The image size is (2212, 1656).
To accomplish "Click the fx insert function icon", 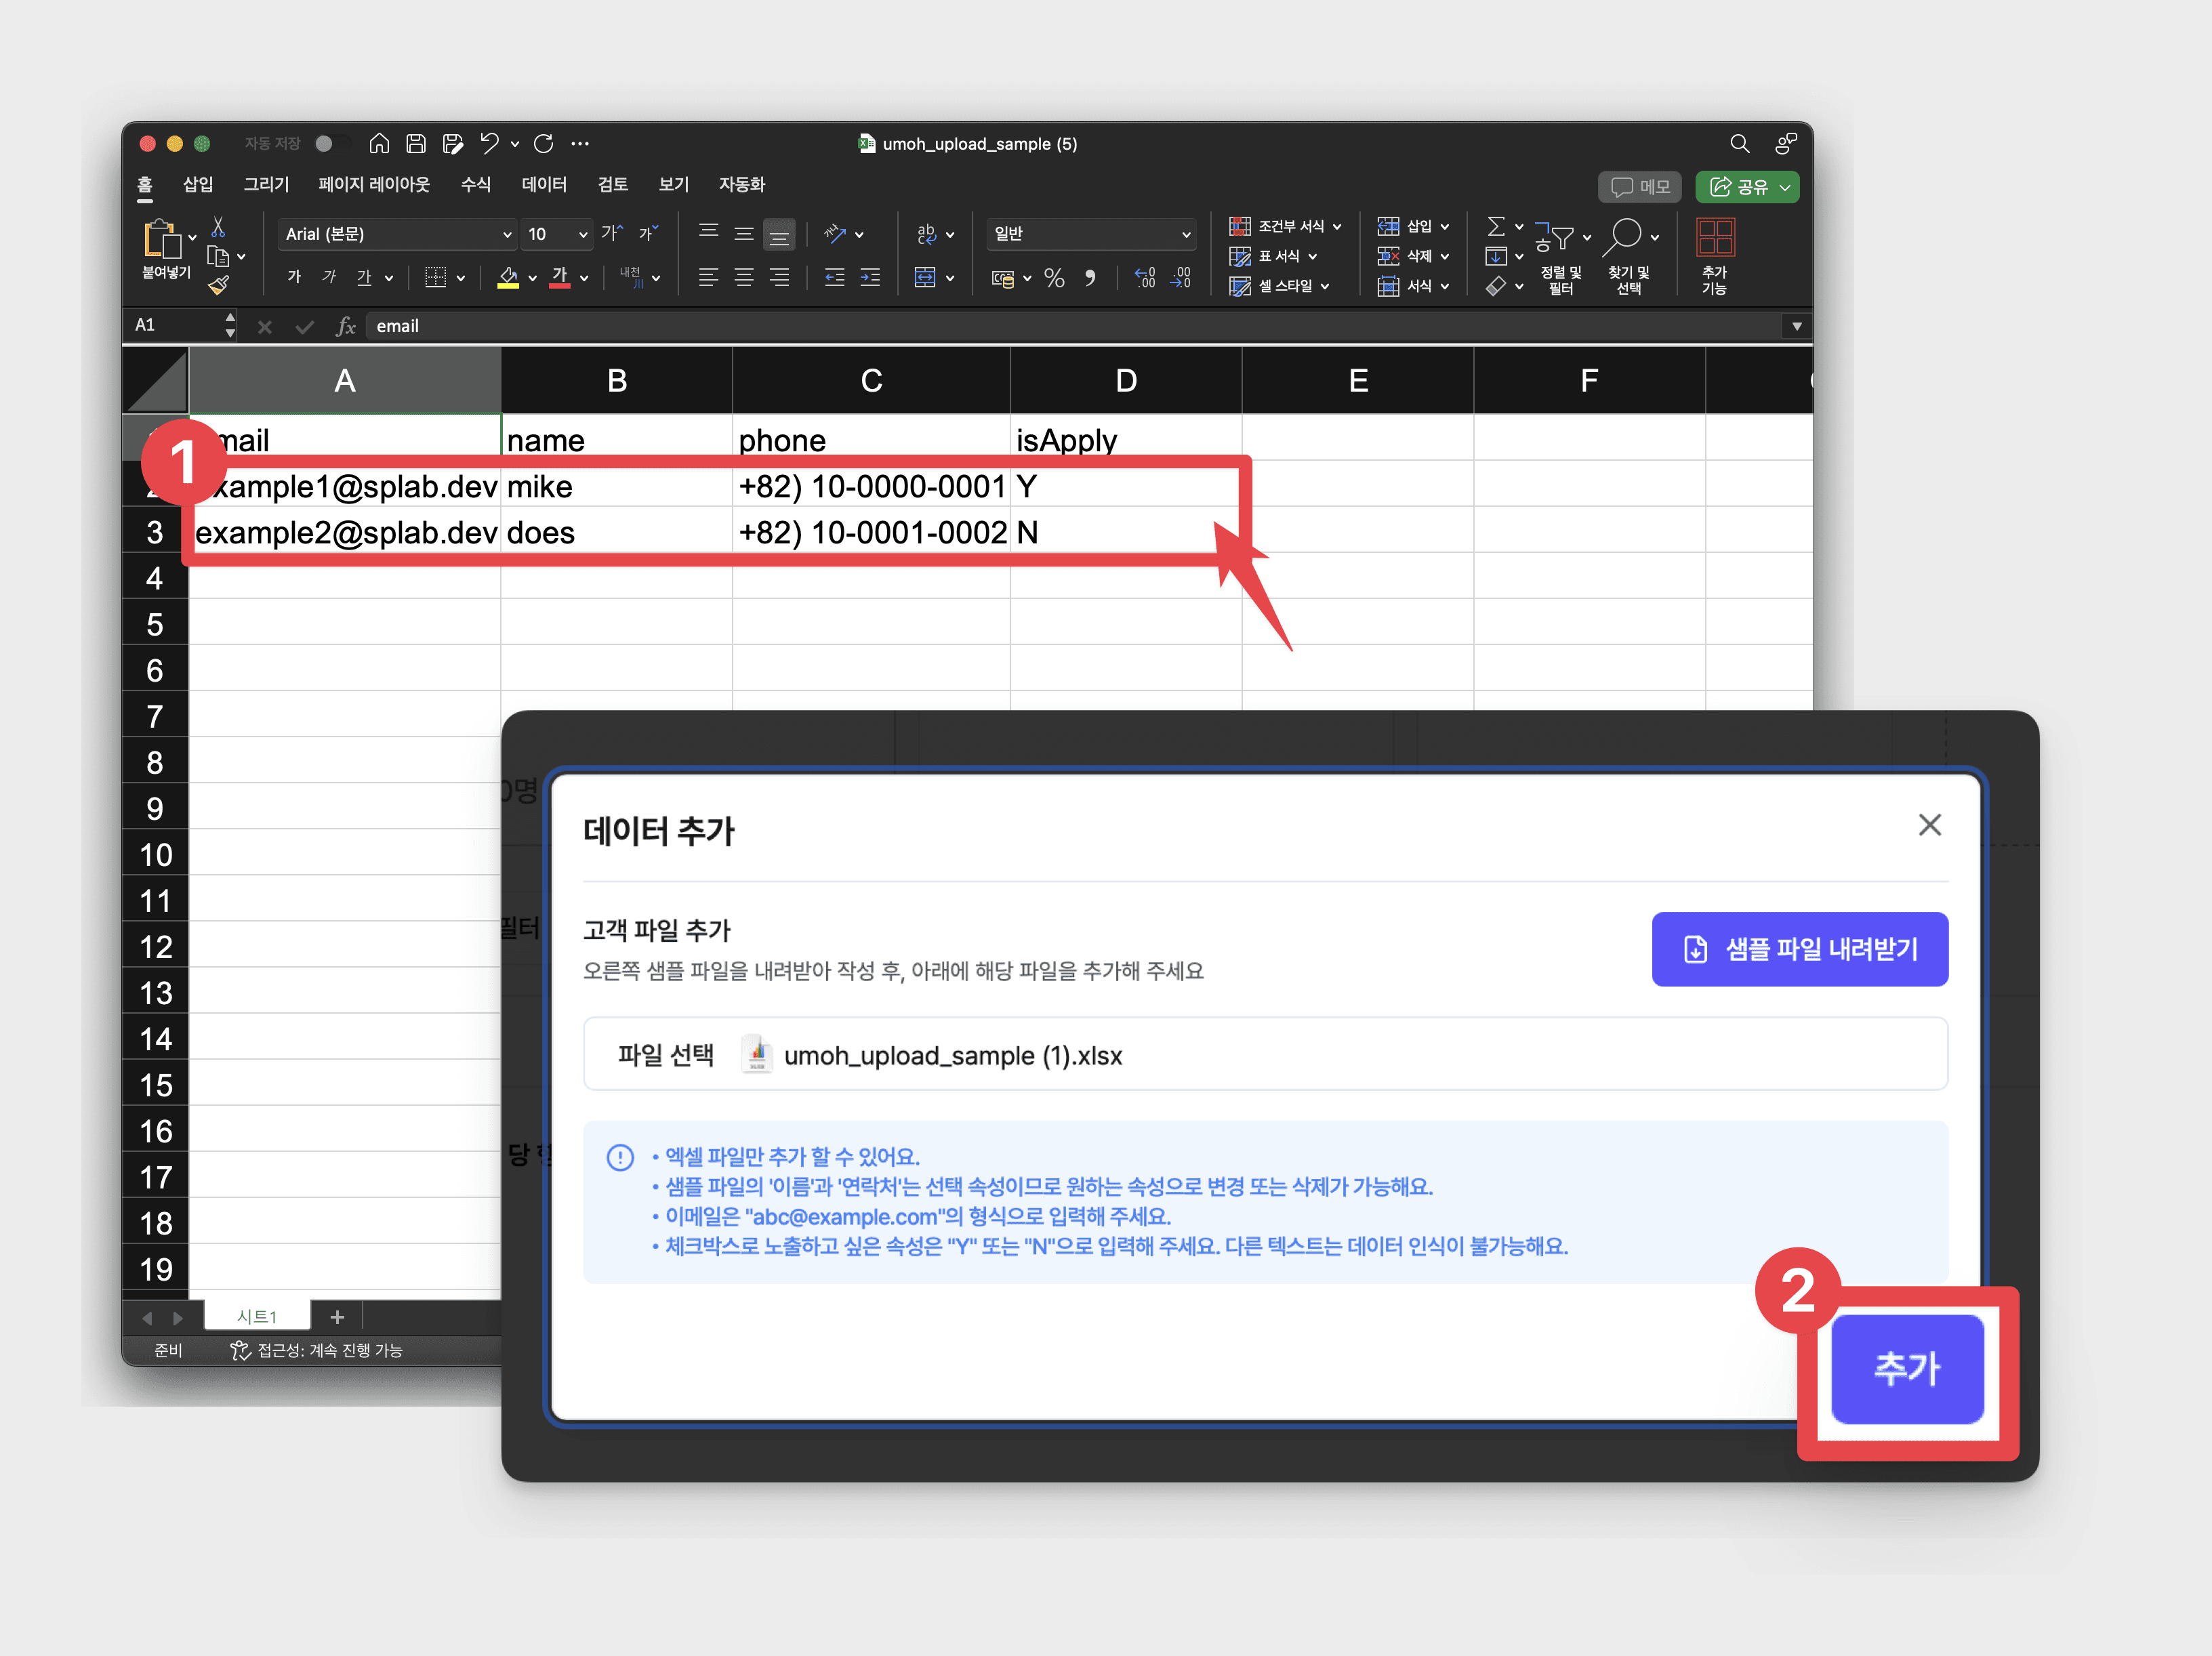I will point(346,326).
